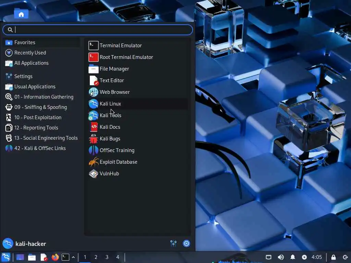Open the terminal taskbar launcher
The width and height of the screenshot is (351, 263).
pyautogui.click(x=65, y=257)
